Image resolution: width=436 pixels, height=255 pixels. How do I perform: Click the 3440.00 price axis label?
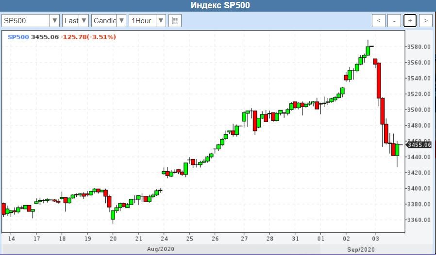419,157
